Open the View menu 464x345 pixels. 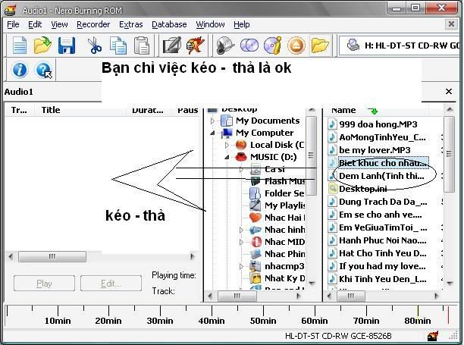click(x=59, y=24)
